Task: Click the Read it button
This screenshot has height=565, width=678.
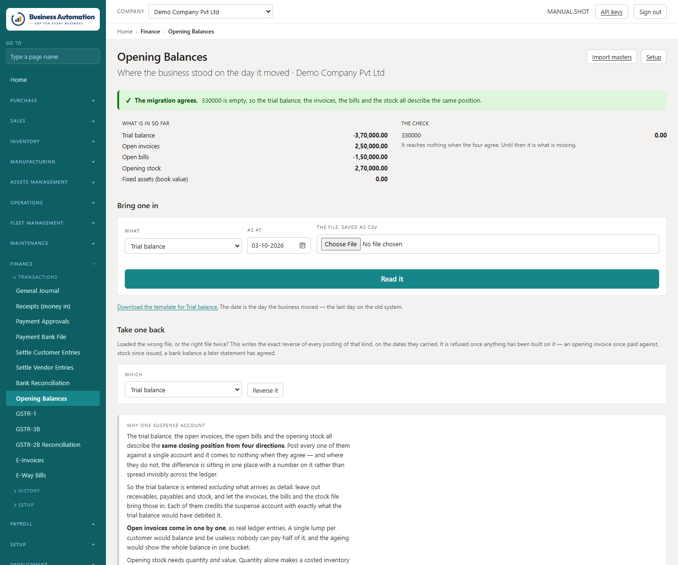Action: [392, 279]
